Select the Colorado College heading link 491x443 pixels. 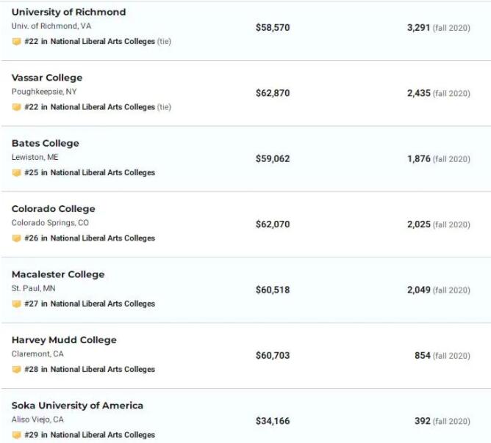coord(53,209)
